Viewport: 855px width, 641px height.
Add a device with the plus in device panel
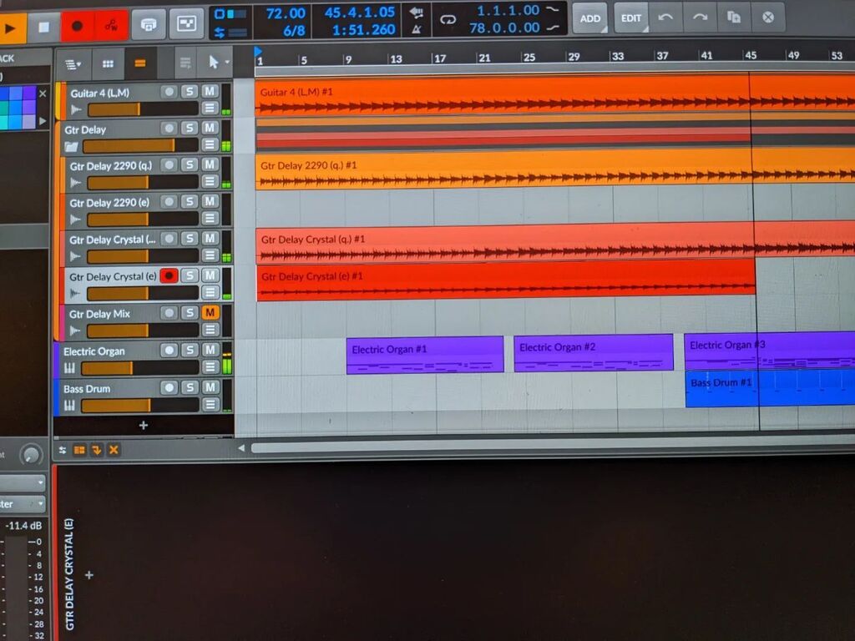pyautogui.click(x=89, y=575)
